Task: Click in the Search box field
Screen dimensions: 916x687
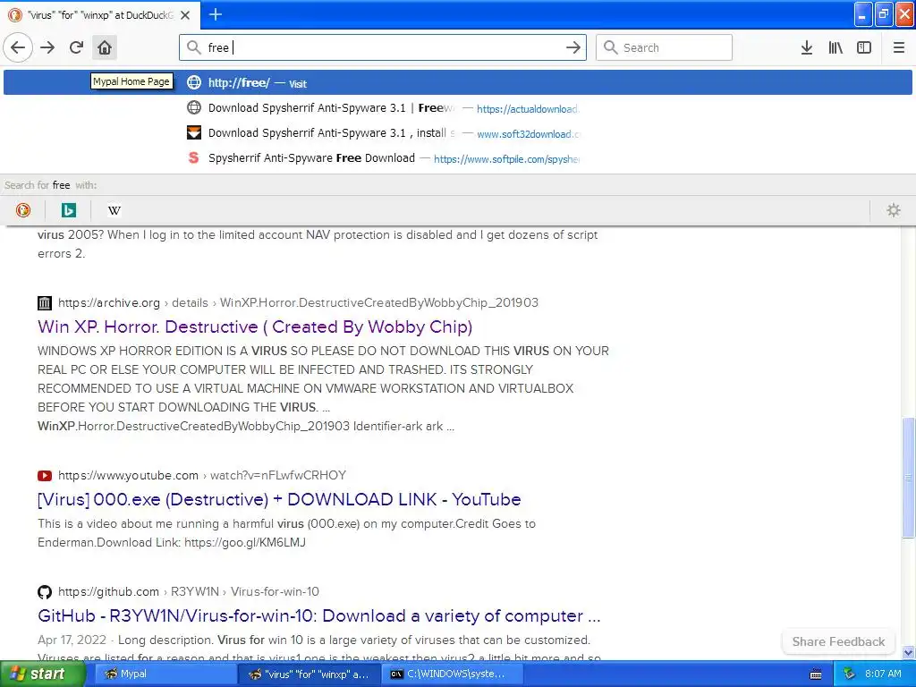Action: [x=665, y=47]
